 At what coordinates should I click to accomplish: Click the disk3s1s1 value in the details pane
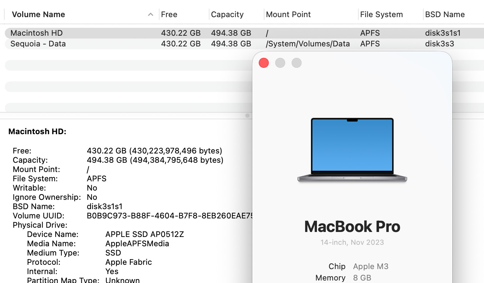click(x=105, y=207)
